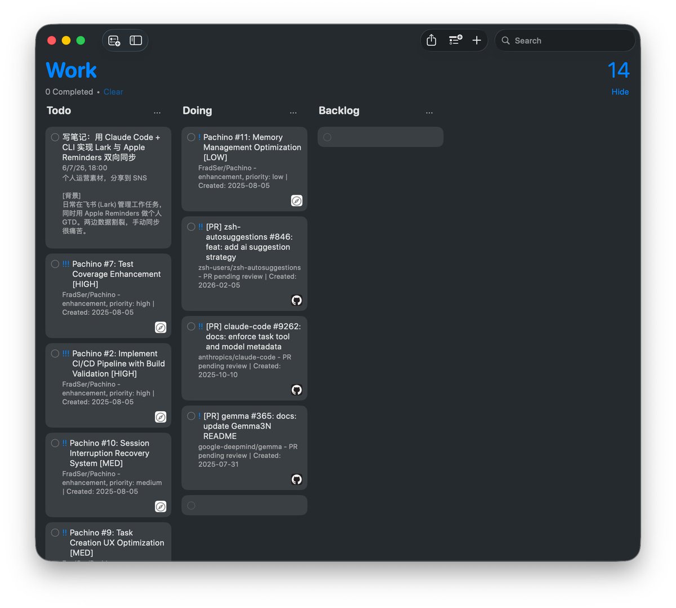This screenshot has width=676, height=608.
Task: Click into the Search field
Action: [565, 41]
